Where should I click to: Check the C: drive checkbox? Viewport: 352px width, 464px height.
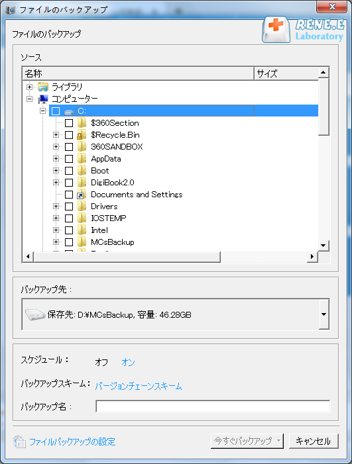coord(56,111)
